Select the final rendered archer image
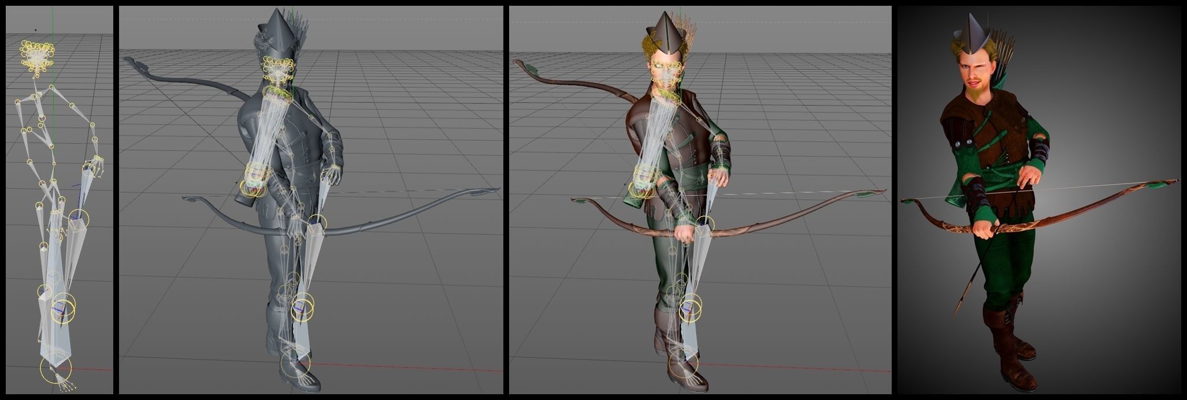Viewport: 1187px width, 400px height. (1039, 200)
